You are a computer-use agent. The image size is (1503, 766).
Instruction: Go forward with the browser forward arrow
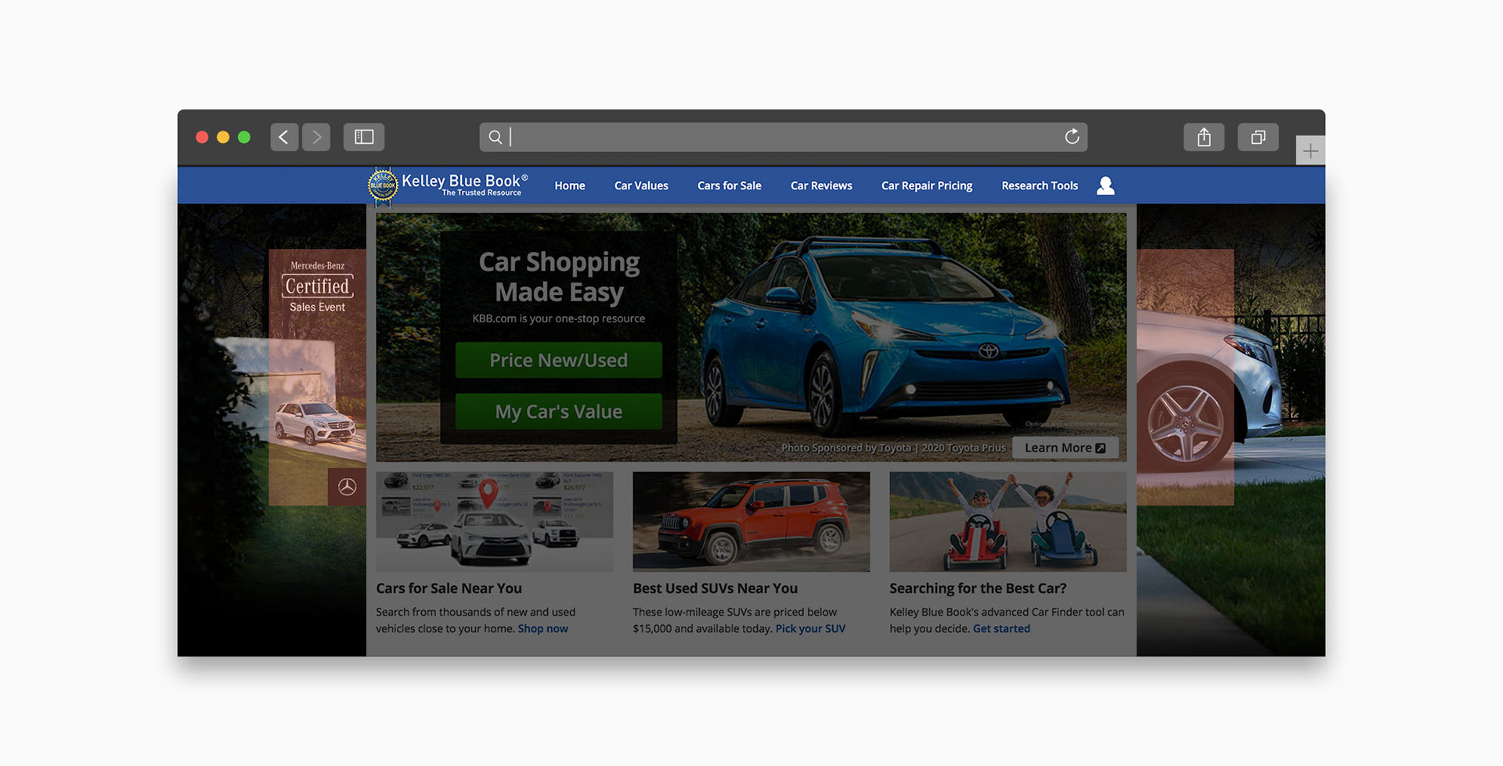tap(316, 137)
